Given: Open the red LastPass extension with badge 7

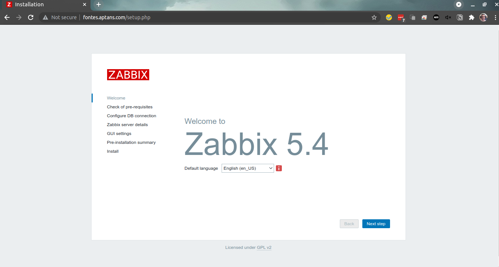Looking at the screenshot, I should (x=401, y=18).
